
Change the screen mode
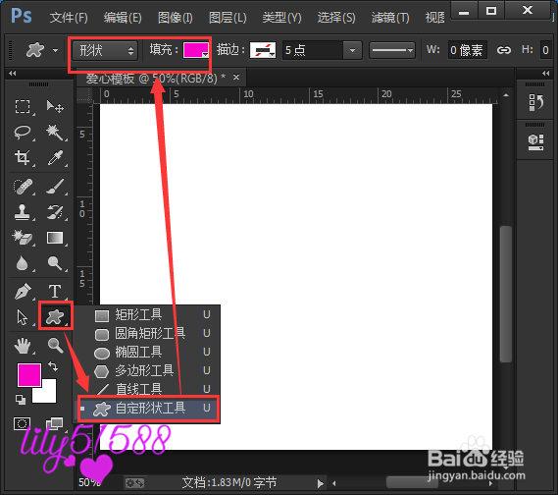pyautogui.click(x=55, y=423)
